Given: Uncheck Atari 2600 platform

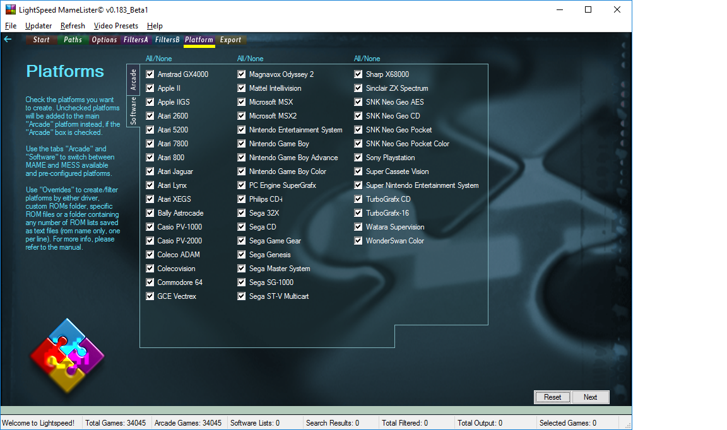Looking at the screenshot, I should tap(150, 116).
